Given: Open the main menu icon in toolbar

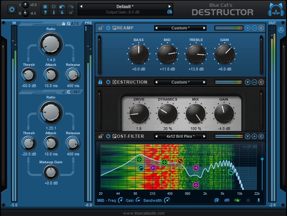Looking at the screenshot, I should click(x=46, y=6).
